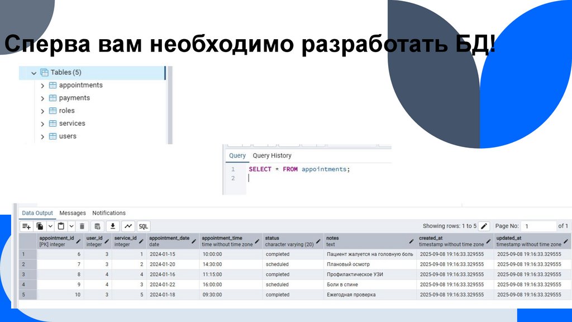Switch to the Data Output tab
This screenshot has height=322, width=572.
click(x=37, y=213)
